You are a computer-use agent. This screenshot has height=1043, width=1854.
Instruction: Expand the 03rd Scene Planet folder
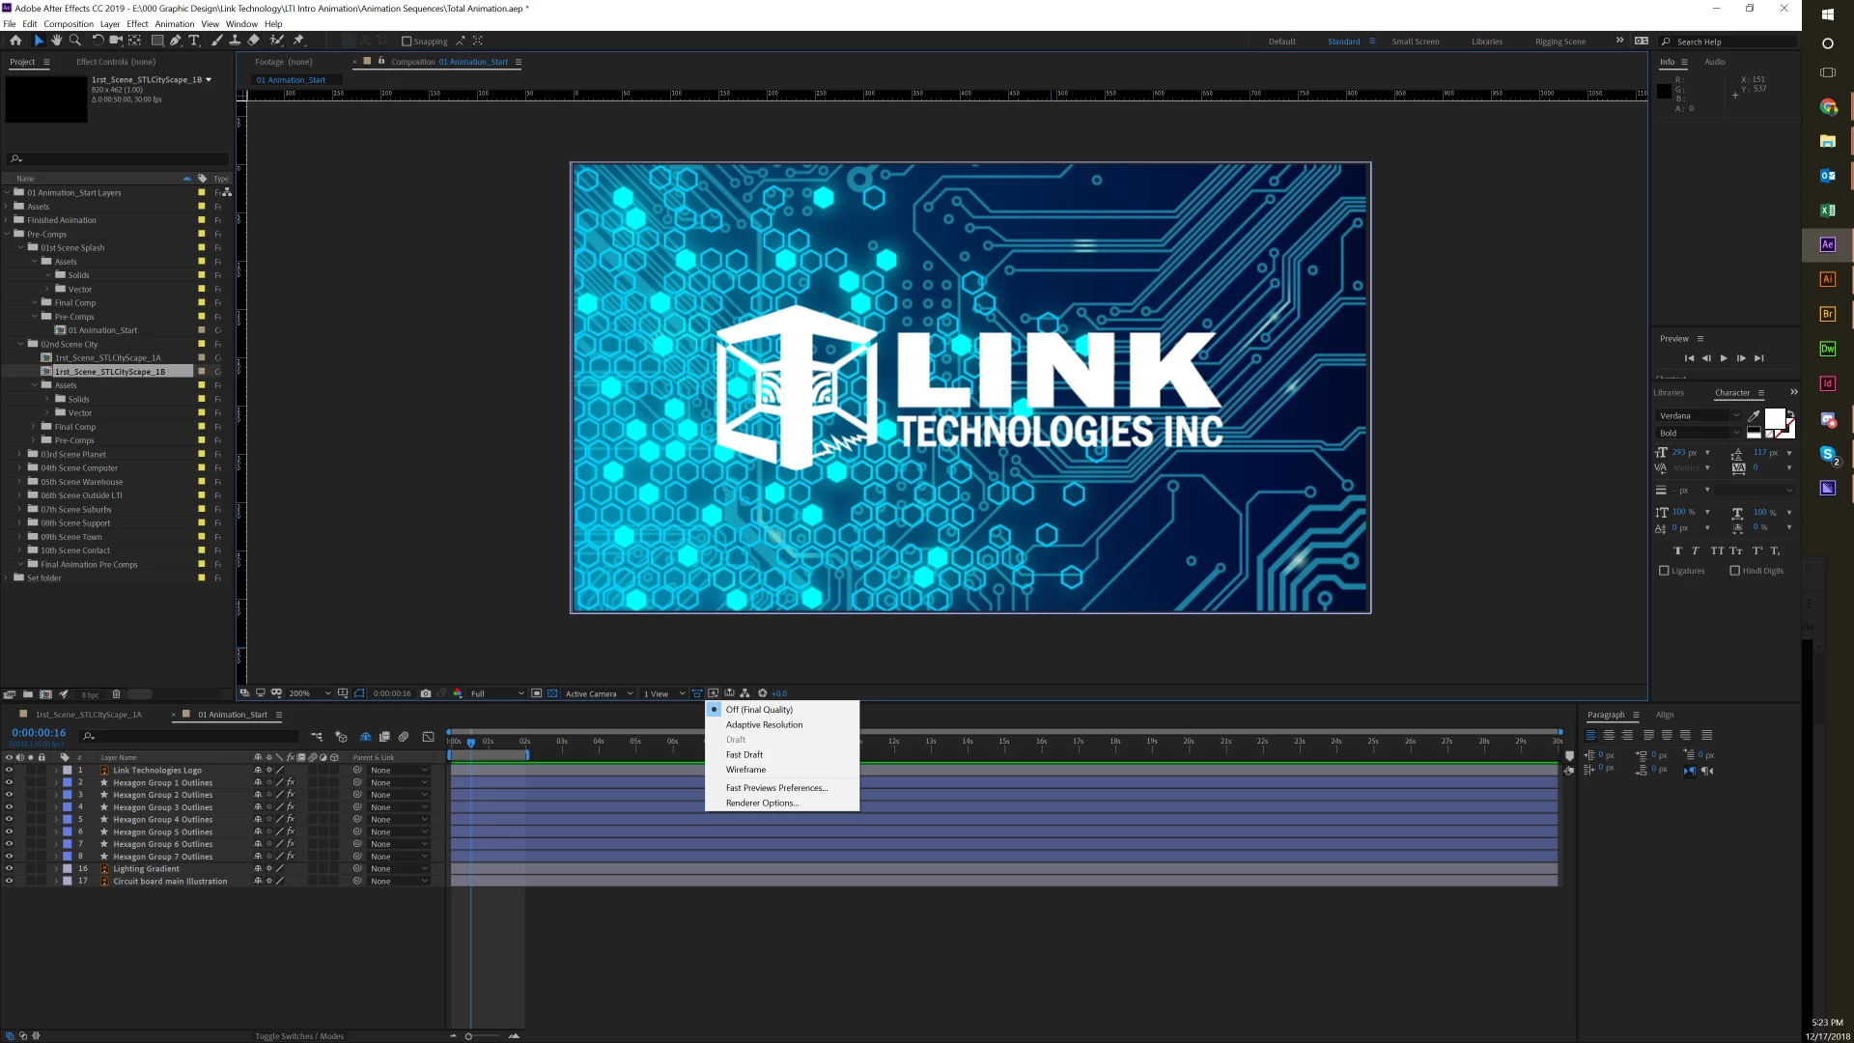(x=19, y=454)
